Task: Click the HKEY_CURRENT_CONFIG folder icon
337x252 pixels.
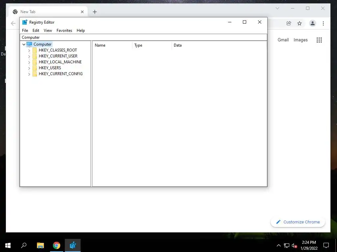Action: [35, 74]
